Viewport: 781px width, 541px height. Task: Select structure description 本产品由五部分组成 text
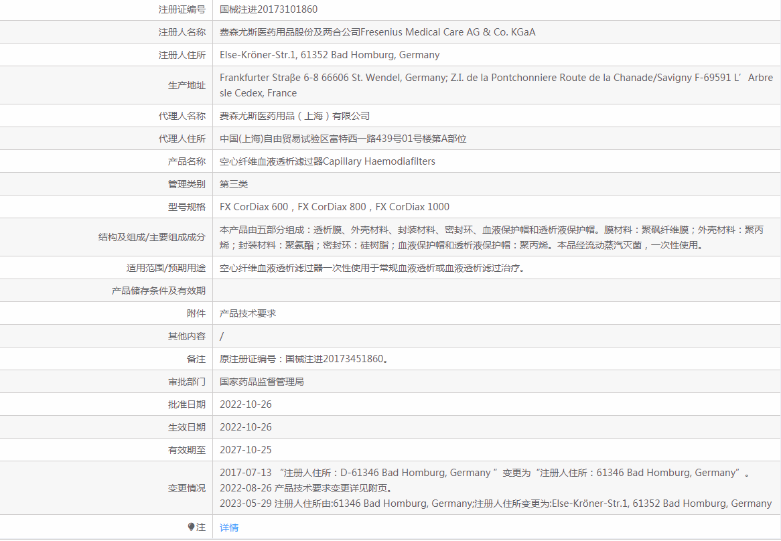262,230
